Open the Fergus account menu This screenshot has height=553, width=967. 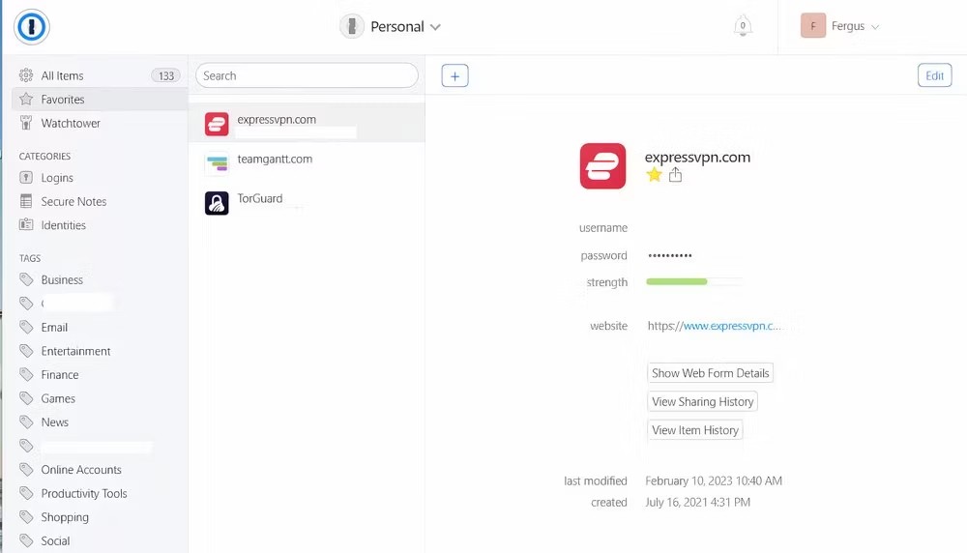coord(839,27)
